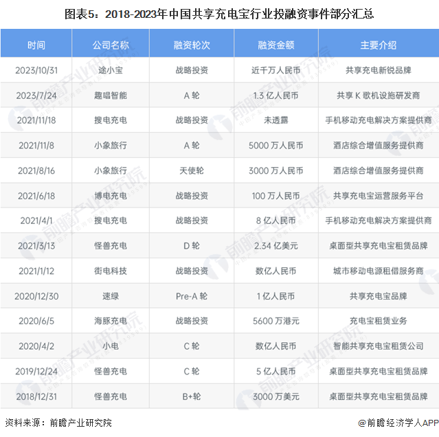Select the amount cell '5000 万人民币'
The height and width of the screenshot is (437, 439).
click(276, 146)
